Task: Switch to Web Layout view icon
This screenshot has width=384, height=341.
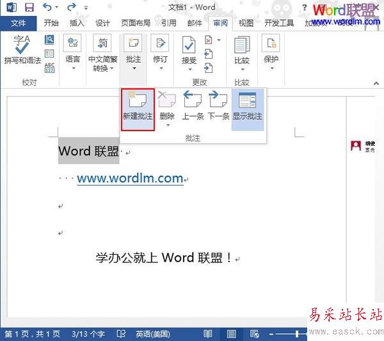Action: 254,334
